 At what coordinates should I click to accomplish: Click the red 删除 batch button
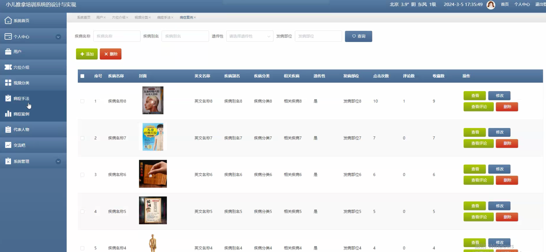(110, 54)
